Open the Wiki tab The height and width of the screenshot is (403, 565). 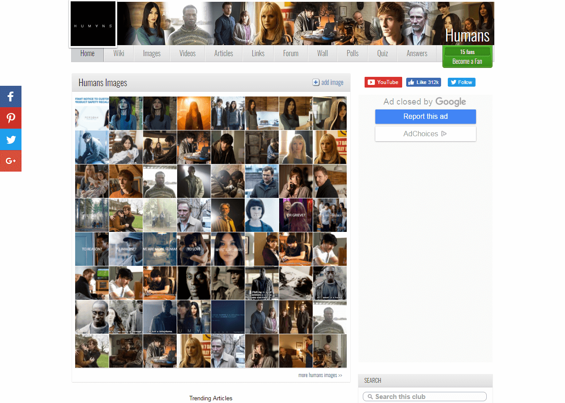(119, 54)
